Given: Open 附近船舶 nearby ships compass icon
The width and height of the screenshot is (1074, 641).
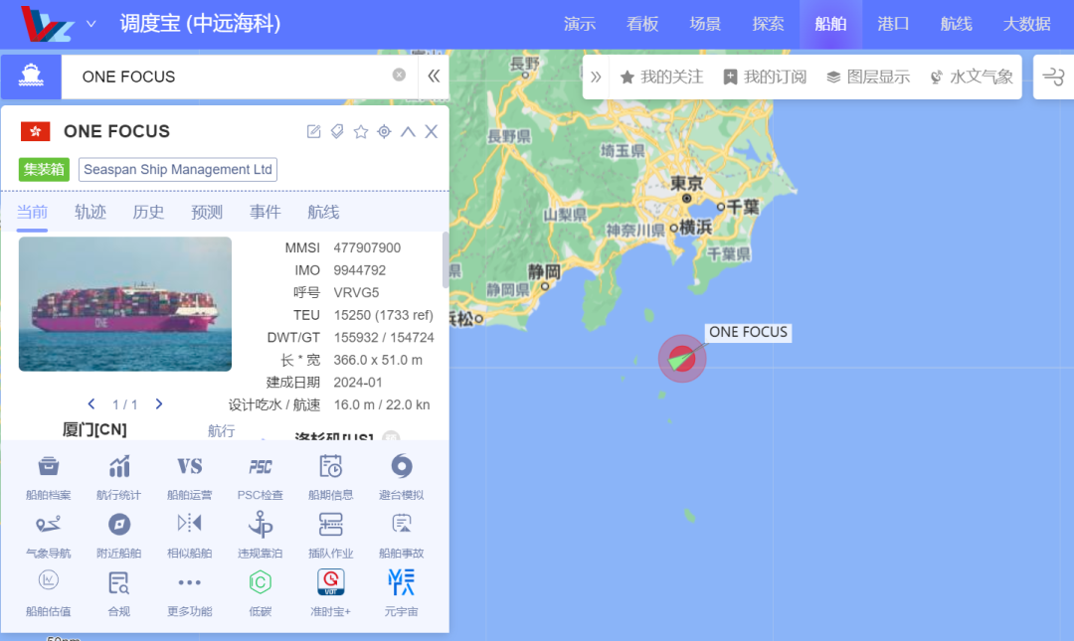Looking at the screenshot, I should pos(118,526).
